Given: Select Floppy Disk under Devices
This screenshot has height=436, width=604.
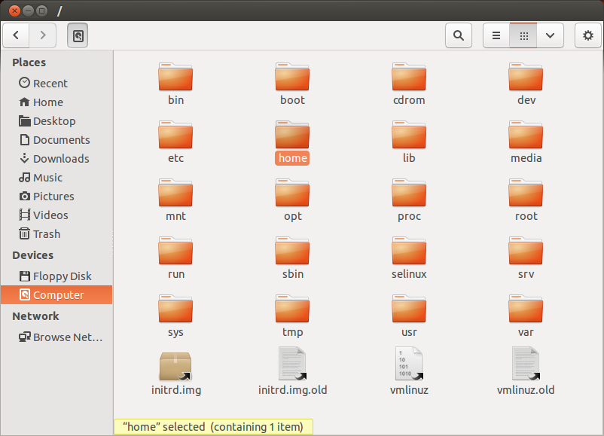Looking at the screenshot, I should [x=62, y=276].
